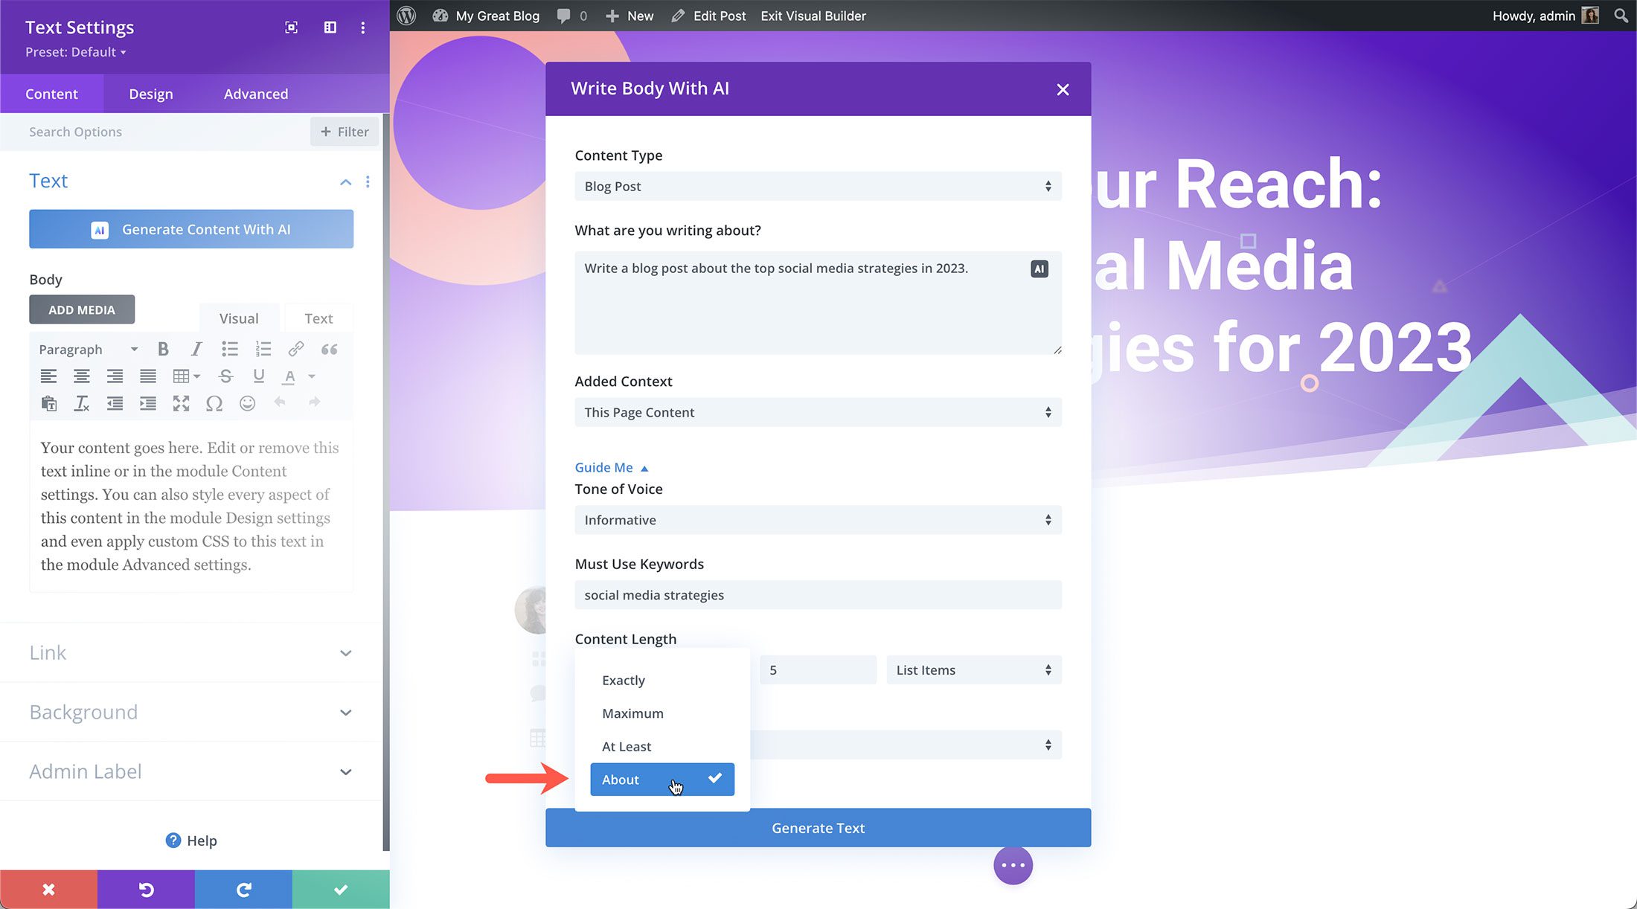This screenshot has width=1637, height=909.
Task: Click the Generate Content With AI button
Action: point(191,229)
